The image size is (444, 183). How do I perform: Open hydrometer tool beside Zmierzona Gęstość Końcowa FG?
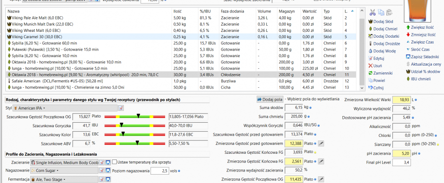[321, 161]
